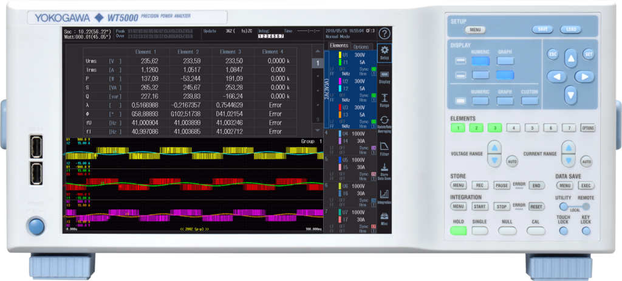Toggle the TOUCH LOCK button
The image size is (622, 281).
(x=564, y=231)
